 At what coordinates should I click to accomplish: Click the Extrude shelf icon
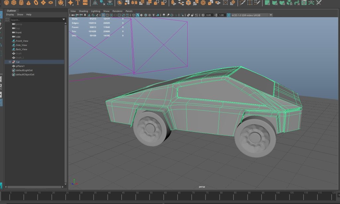pyautogui.click(x=174, y=3)
